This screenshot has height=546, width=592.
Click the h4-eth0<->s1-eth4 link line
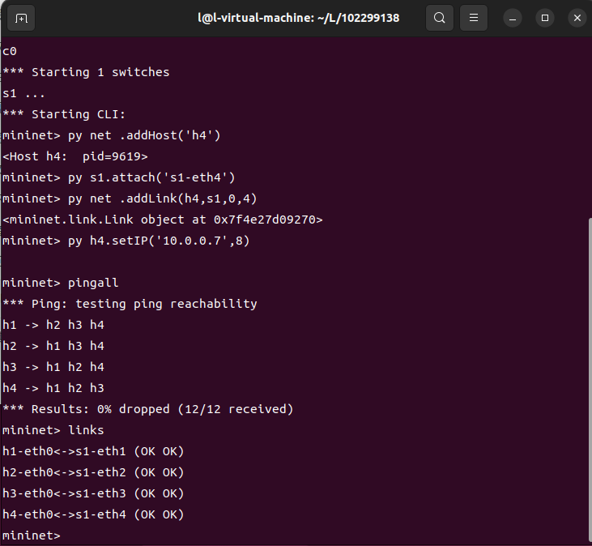[x=93, y=514]
